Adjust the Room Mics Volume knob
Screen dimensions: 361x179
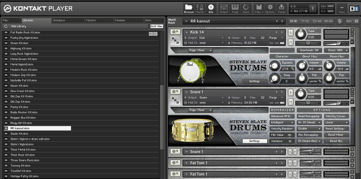[x=329, y=66]
